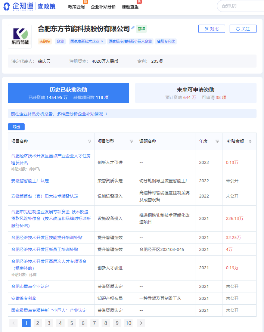The width and height of the screenshot is (264, 332).
Task: Click the 国家级专精特新小巨人企业 tag
Action: click(x=130, y=41)
